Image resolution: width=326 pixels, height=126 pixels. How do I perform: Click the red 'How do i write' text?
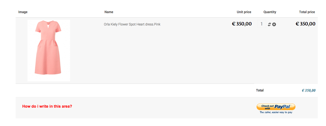tap(47, 106)
